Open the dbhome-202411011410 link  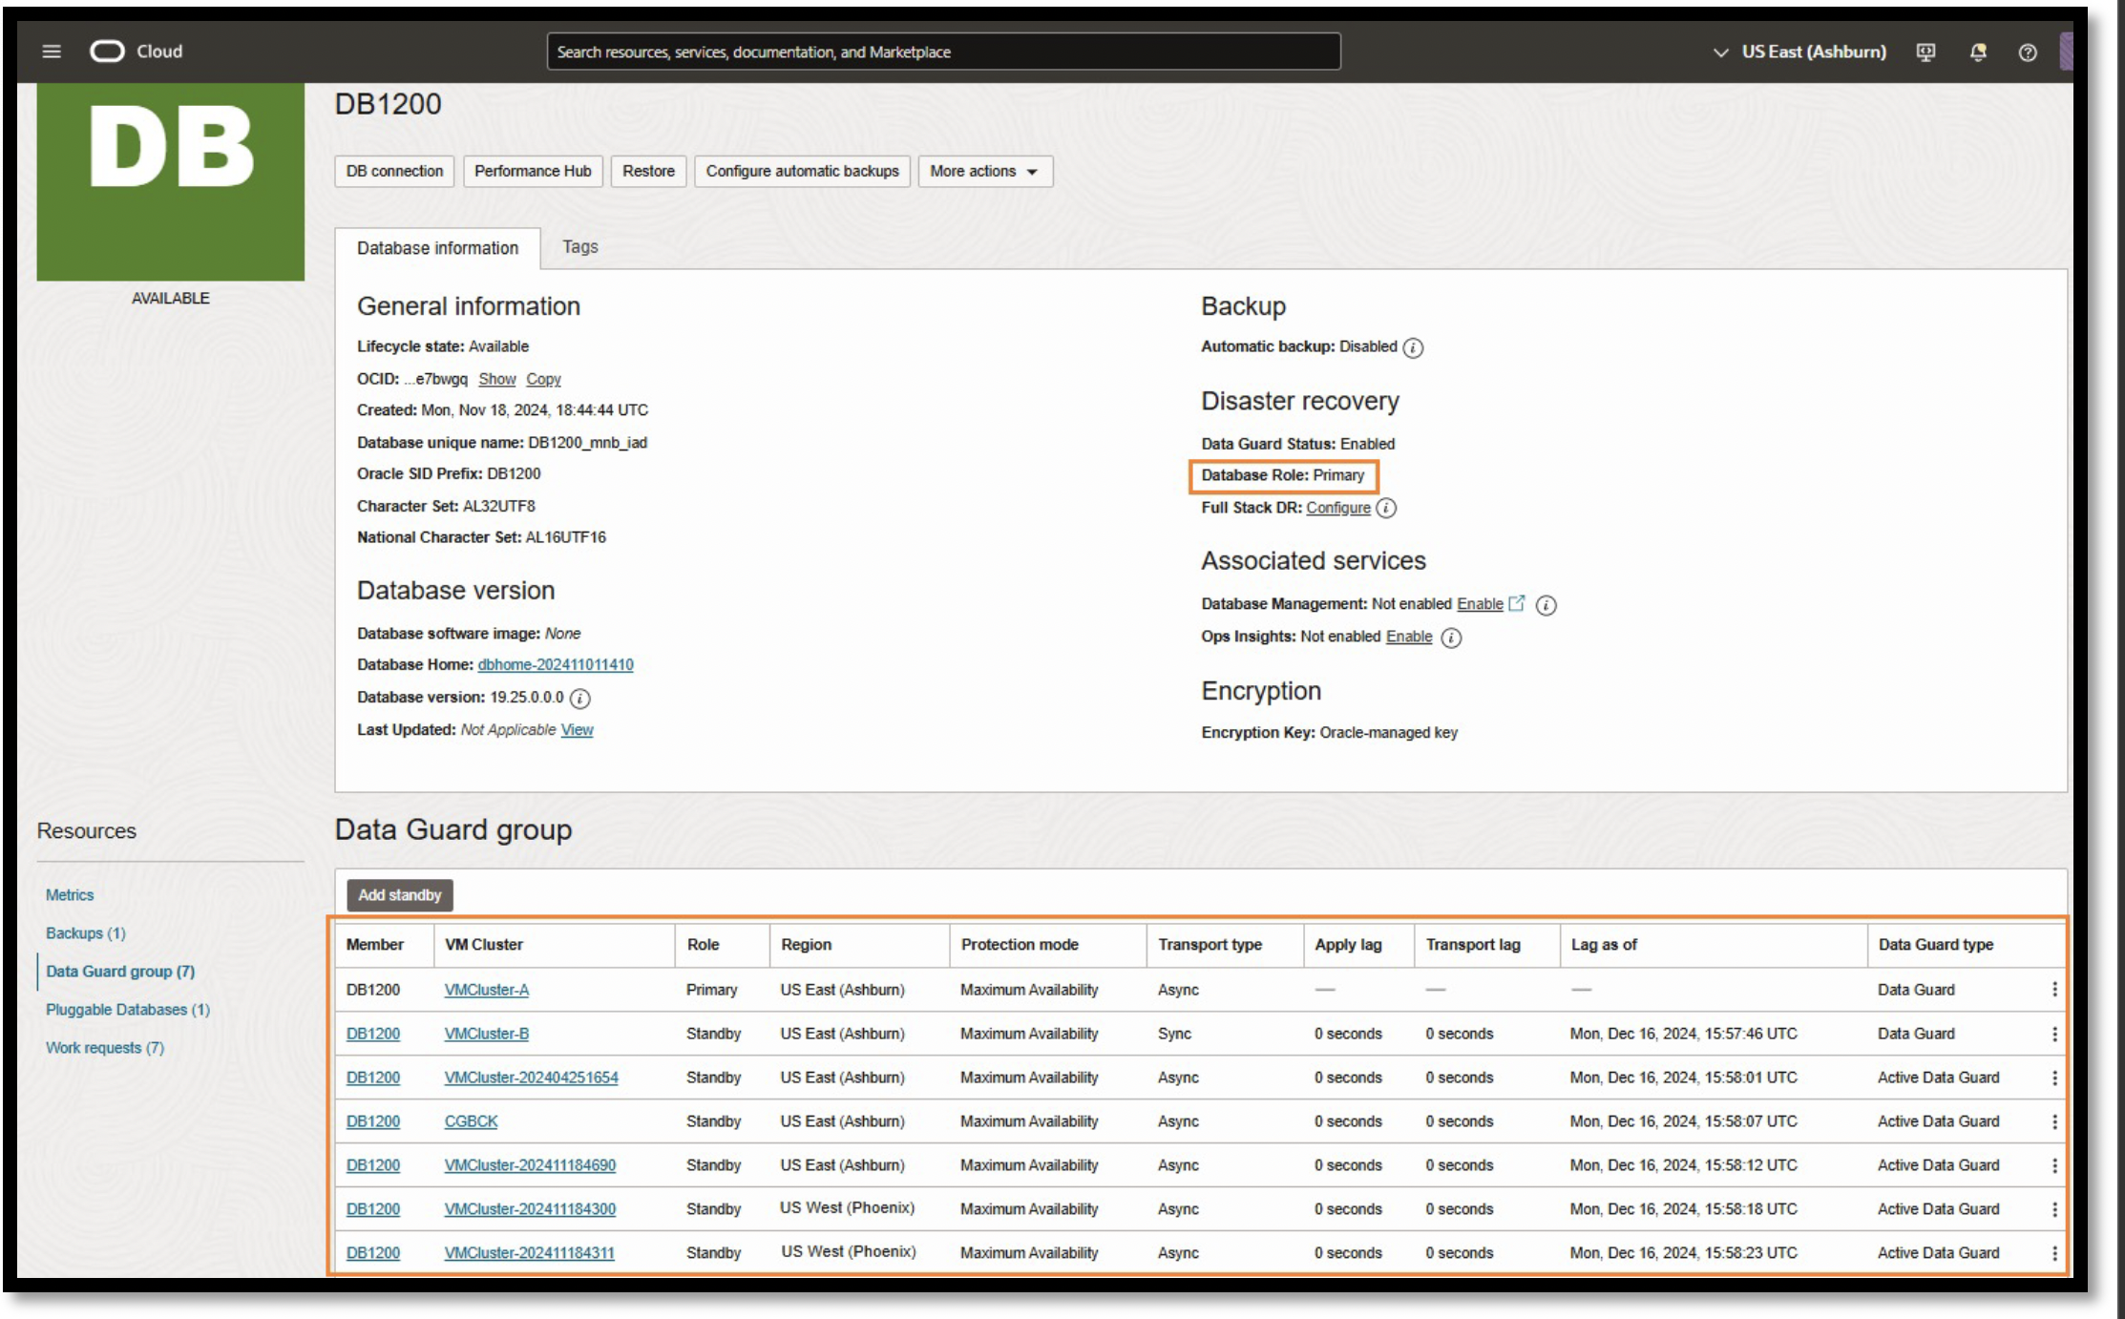pyautogui.click(x=555, y=665)
